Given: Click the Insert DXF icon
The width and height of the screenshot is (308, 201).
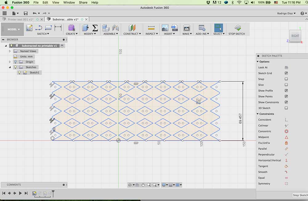Looking at the screenshot, I should coord(174,28).
